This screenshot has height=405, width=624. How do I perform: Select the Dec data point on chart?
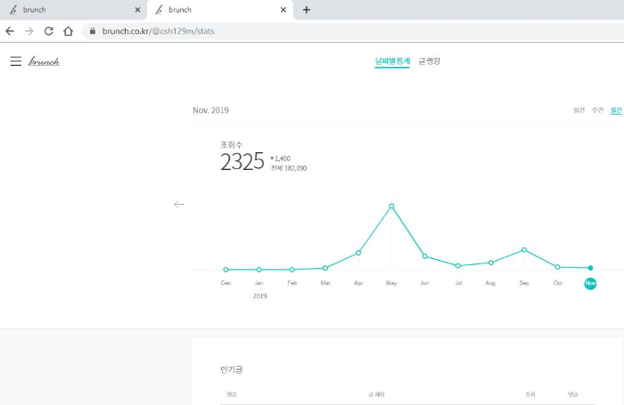(226, 270)
